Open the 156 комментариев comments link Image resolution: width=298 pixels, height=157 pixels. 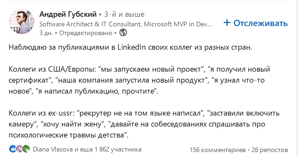(217, 150)
